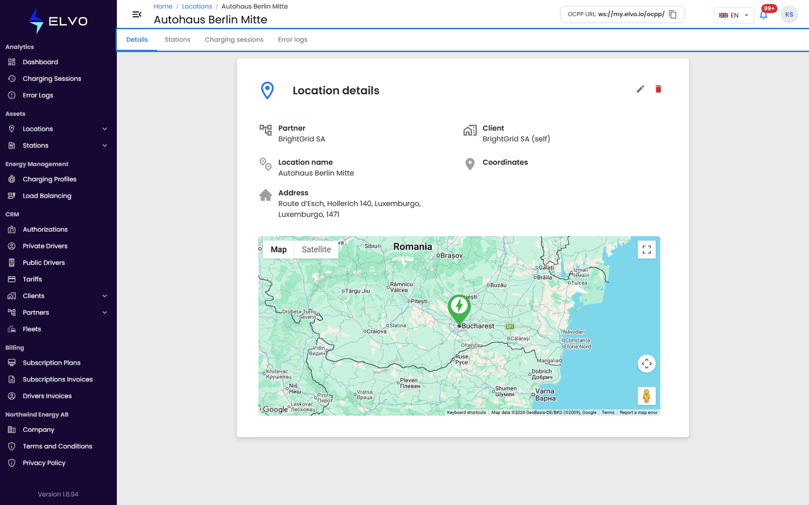Open Terms and Conditions page
809x505 pixels.
coord(58,446)
